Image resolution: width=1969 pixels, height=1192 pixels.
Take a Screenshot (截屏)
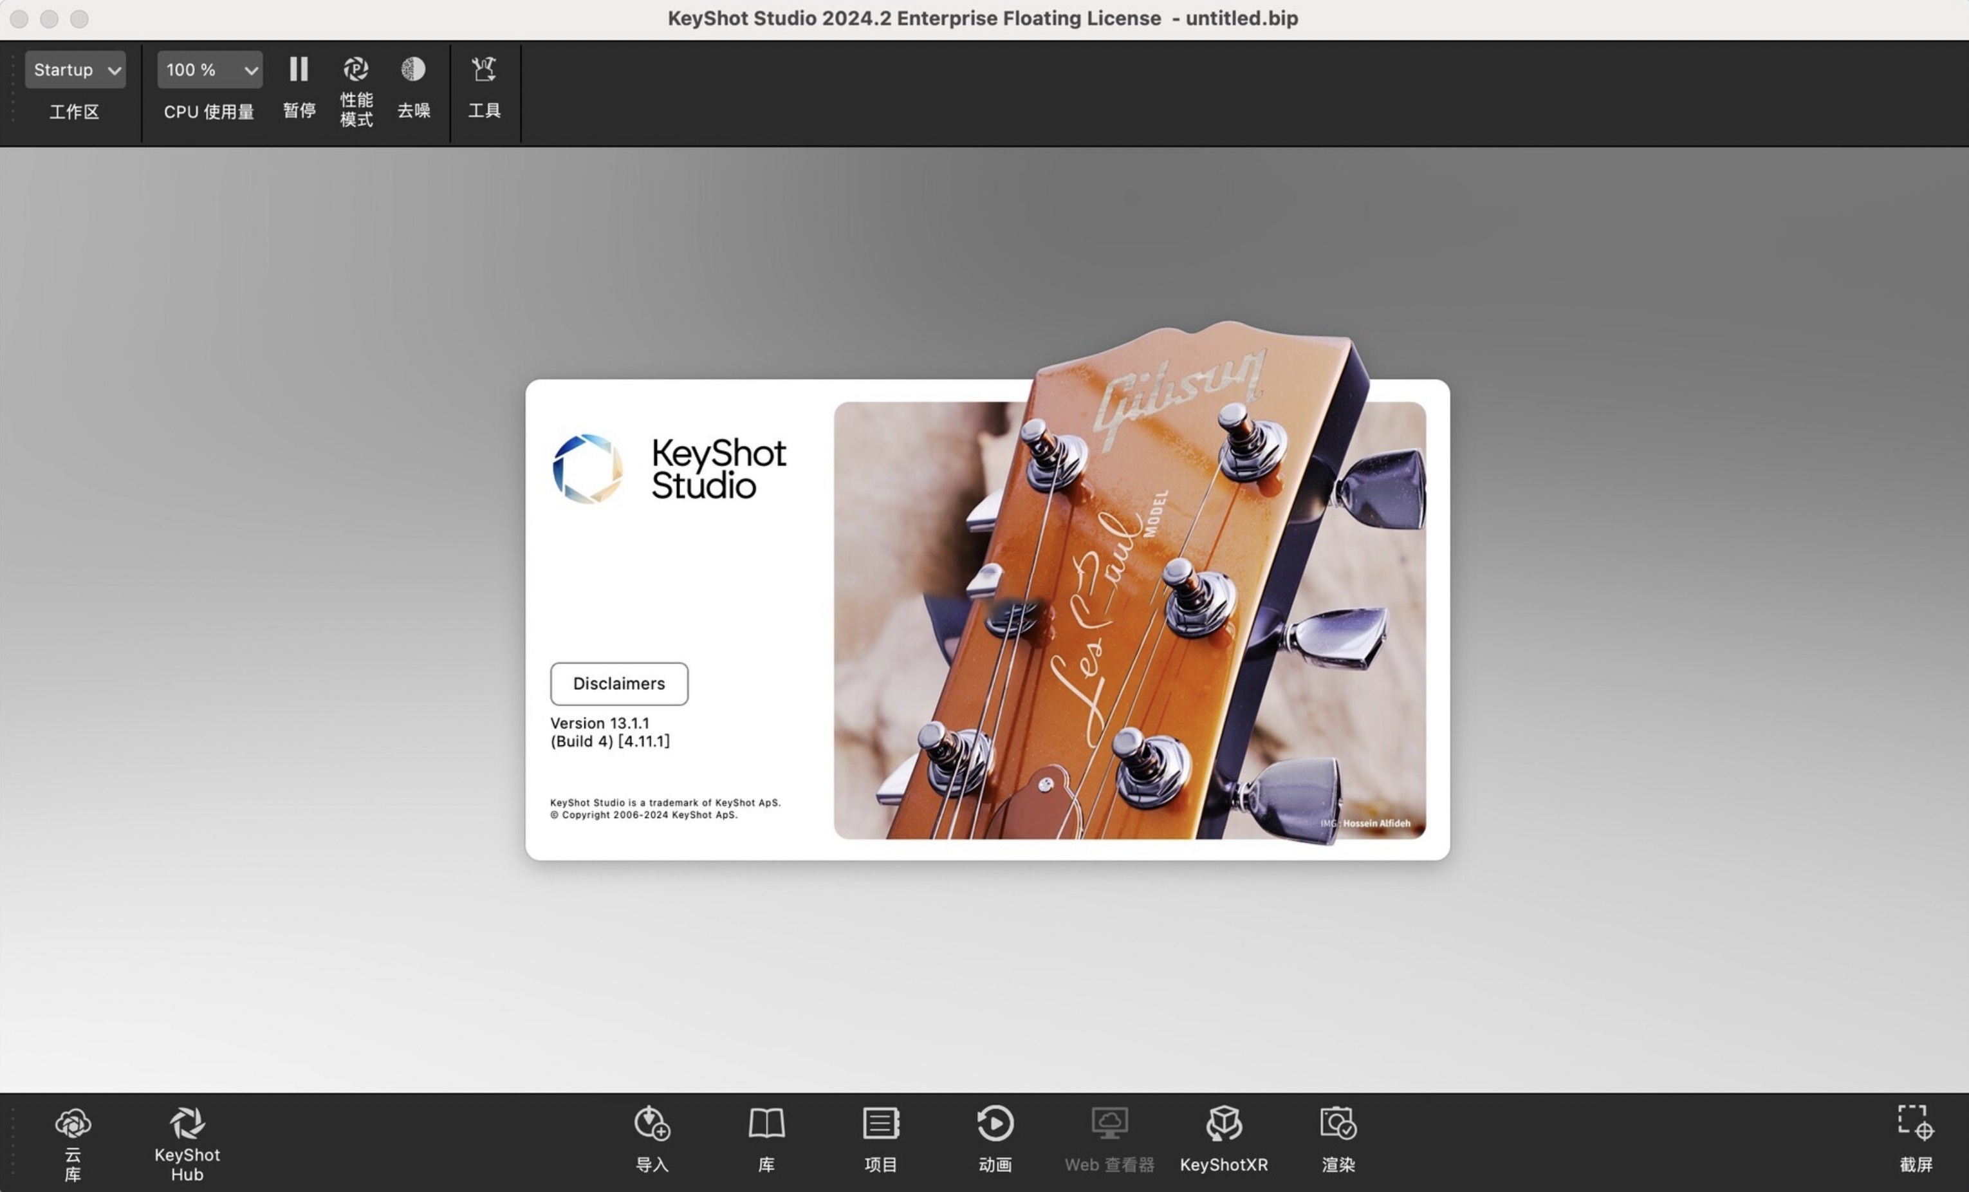[x=1916, y=1122]
